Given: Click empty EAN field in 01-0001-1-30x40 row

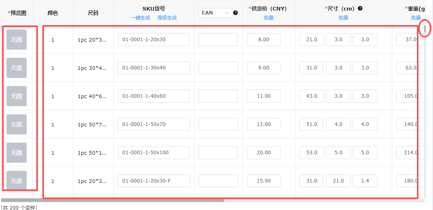Looking at the screenshot, I should coord(218,68).
